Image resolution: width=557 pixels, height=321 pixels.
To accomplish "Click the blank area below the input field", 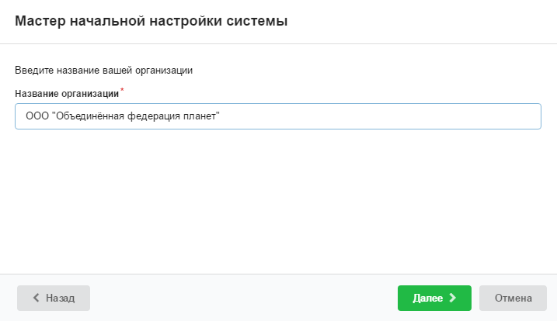I will (278, 202).
